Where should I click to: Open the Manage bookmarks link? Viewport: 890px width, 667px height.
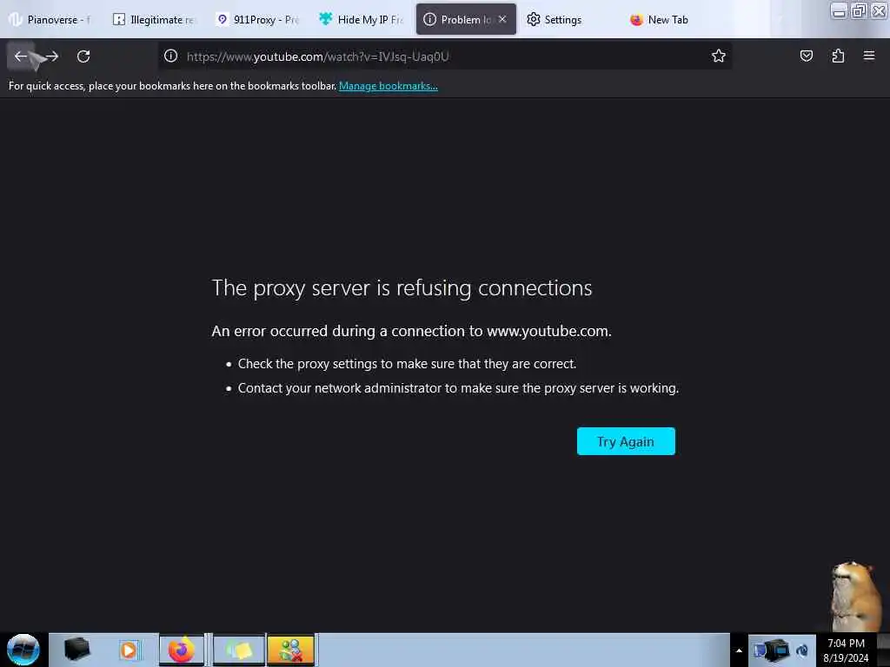[x=389, y=86]
